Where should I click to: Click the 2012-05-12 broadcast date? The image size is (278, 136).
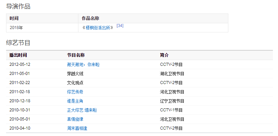(x=20, y=64)
